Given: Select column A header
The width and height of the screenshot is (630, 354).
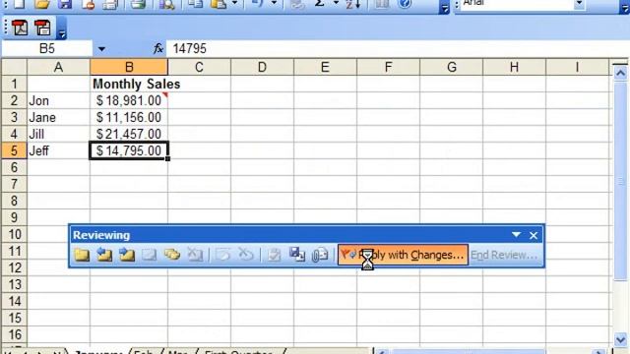Looking at the screenshot, I should pyautogui.click(x=58, y=67).
